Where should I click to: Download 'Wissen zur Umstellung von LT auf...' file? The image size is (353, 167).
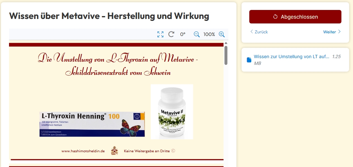(x=291, y=57)
